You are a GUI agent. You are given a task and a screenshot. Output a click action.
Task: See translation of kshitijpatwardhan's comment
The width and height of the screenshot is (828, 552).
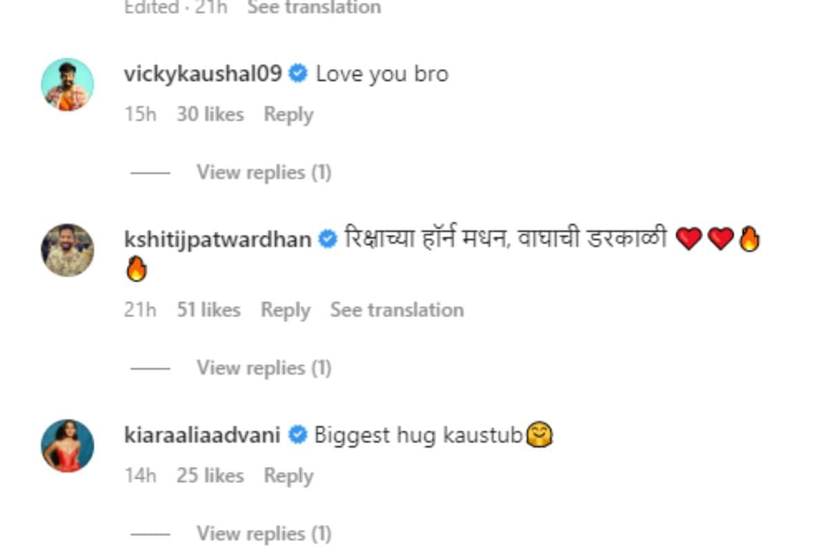coord(397,310)
